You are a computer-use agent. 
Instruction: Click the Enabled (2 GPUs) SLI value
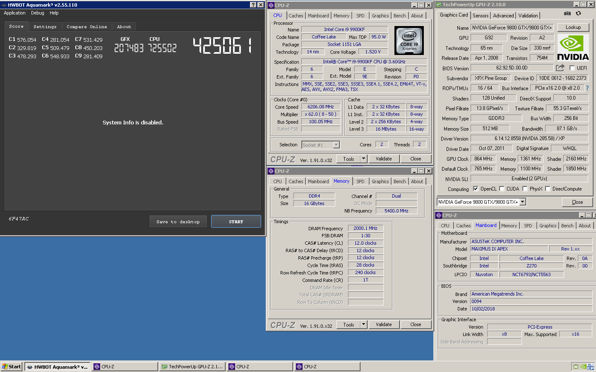point(529,179)
